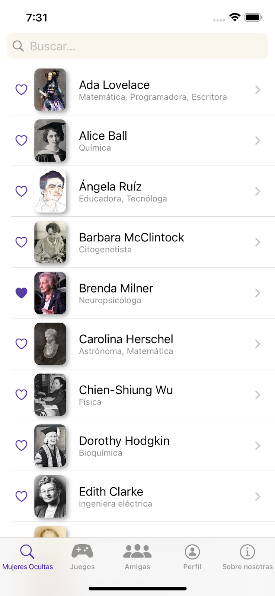Open the Juegos game controller tab
Viewport: 275px width, 596px height.
pyautogui.click(x=82, y=551)
